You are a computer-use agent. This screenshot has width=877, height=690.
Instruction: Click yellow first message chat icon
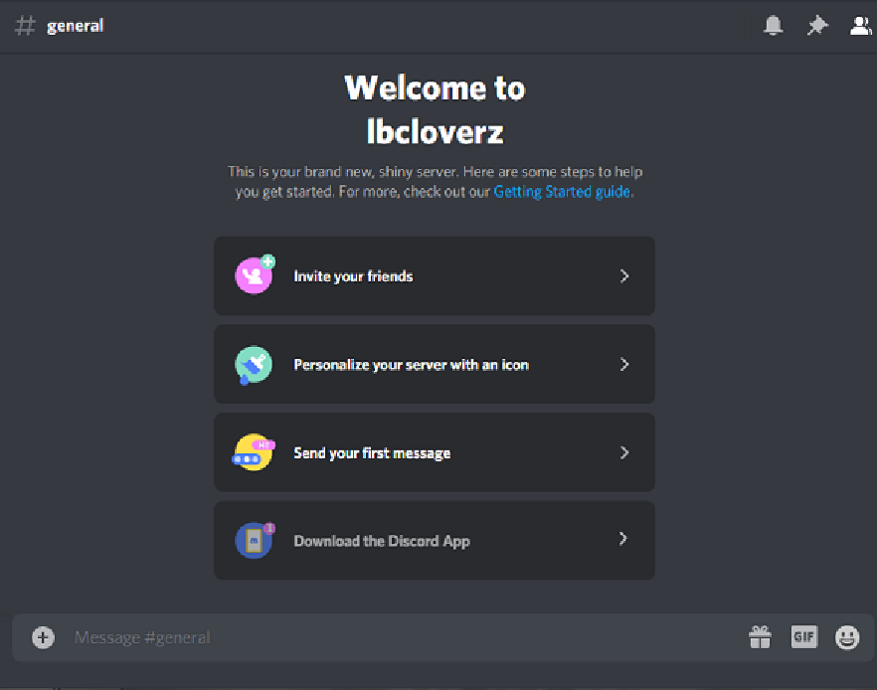click(254, 452)
